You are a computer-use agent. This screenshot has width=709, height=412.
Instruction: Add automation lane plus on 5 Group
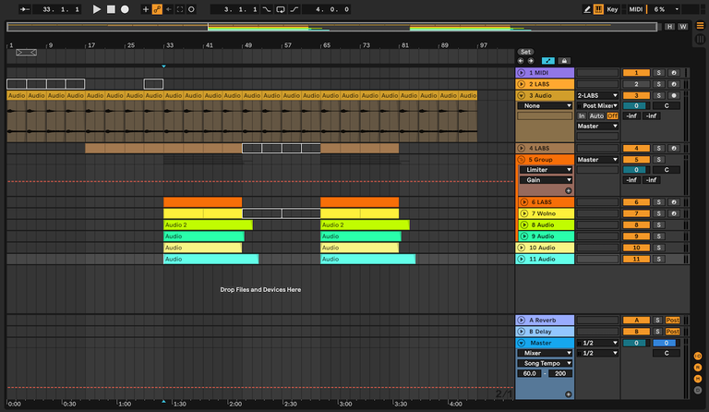click(x=569, y=190)
